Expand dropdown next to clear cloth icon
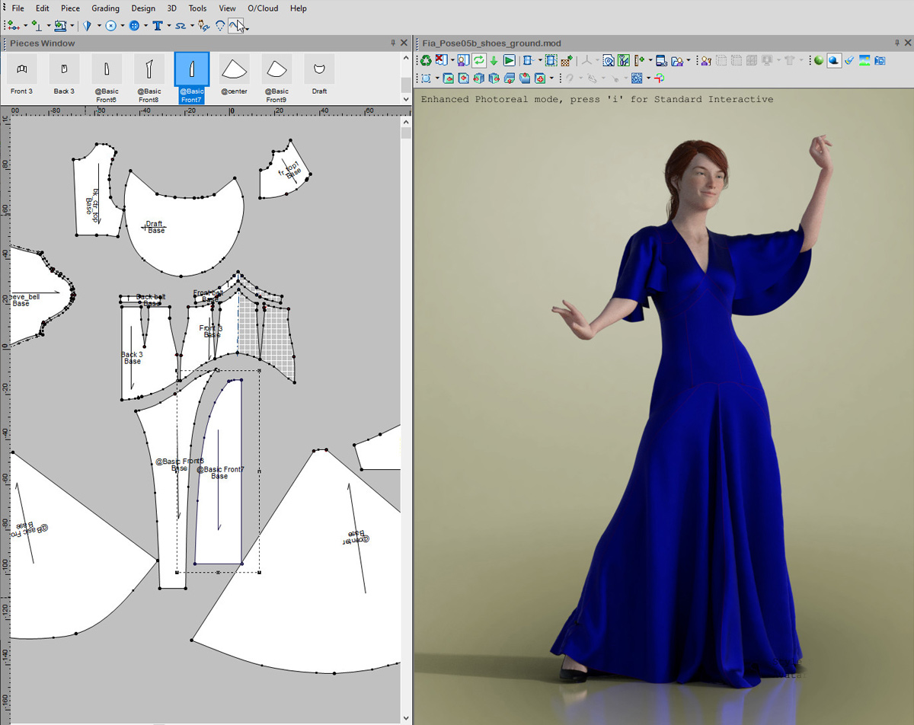Viewport: 914px width, 725px height. click(452, 61)
